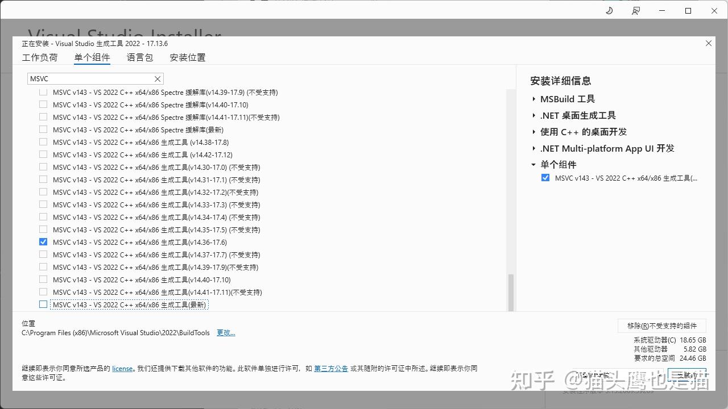Open the 安装位置 tab

pyautogui.click(x=187, y=57)
